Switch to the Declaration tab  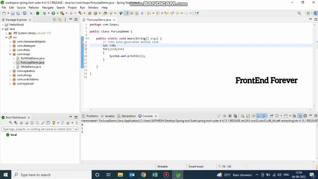click(127, 116)
